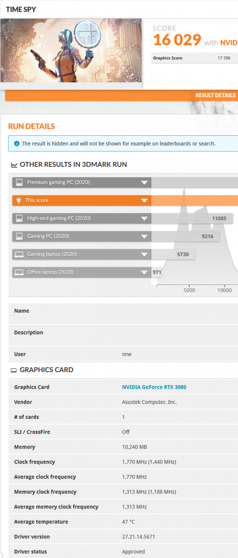Click the 10000 axis label on chart
The width and height of the screenshot is (238, 558).
point(225,290)
